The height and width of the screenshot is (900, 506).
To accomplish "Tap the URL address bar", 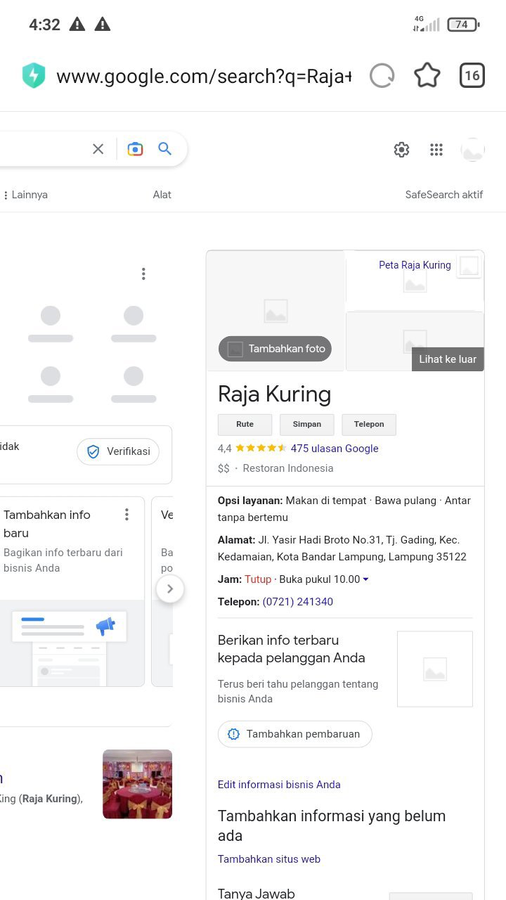I will (x=203, y=77).
